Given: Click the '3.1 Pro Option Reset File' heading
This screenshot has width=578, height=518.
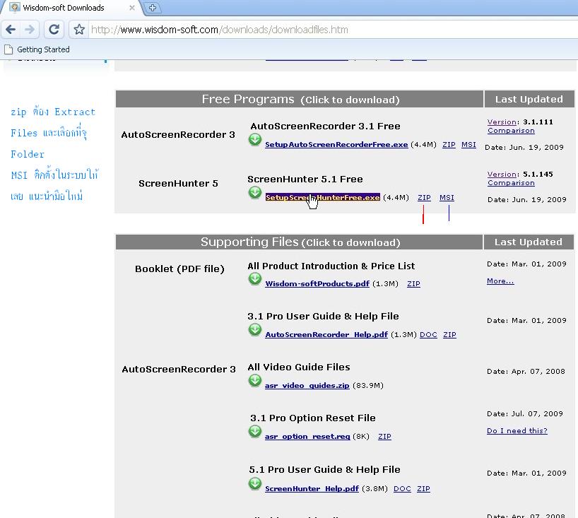Looking at the screenshot, I should click(312, 418).
